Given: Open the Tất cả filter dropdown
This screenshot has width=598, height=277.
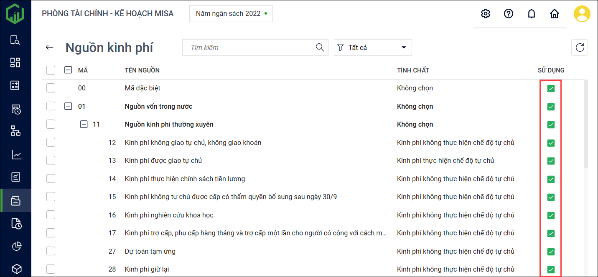Looking at the screenshot, I should pos(373,47).
